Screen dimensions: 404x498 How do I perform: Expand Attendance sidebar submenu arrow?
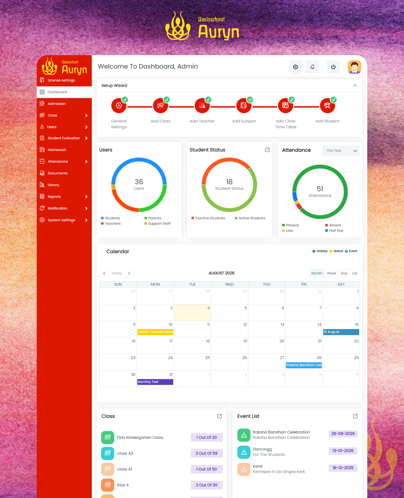pyautogui.click(x=86, y=161)
